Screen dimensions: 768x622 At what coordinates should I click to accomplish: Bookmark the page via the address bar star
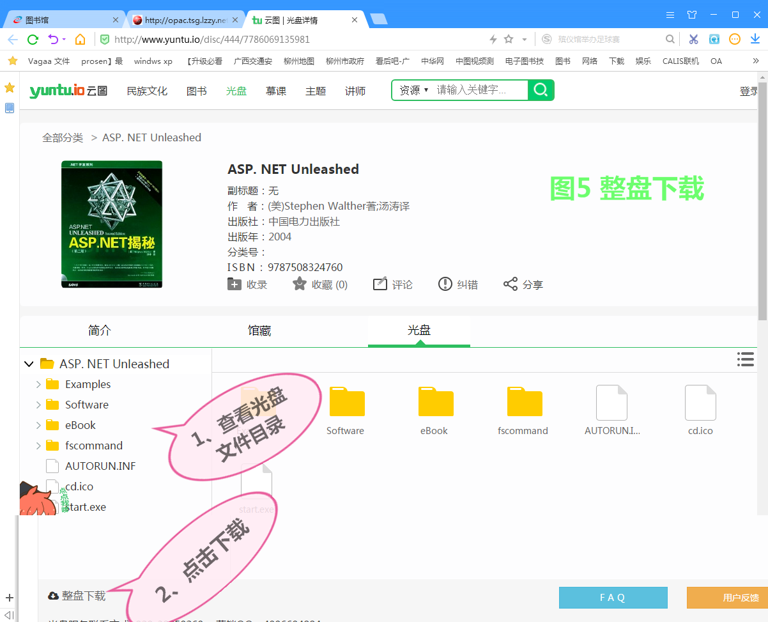pyautogui.click(x=508, y=39)
